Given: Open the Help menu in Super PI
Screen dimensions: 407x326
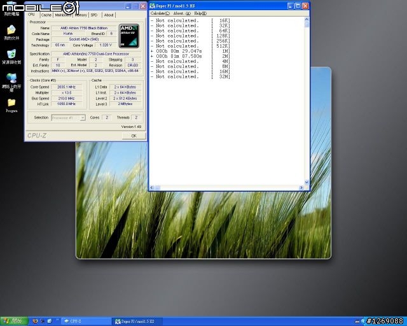Looking at the screenshot, I should 200,13.
